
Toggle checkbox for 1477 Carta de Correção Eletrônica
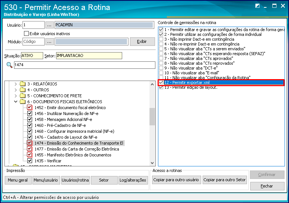coord(30,149)
